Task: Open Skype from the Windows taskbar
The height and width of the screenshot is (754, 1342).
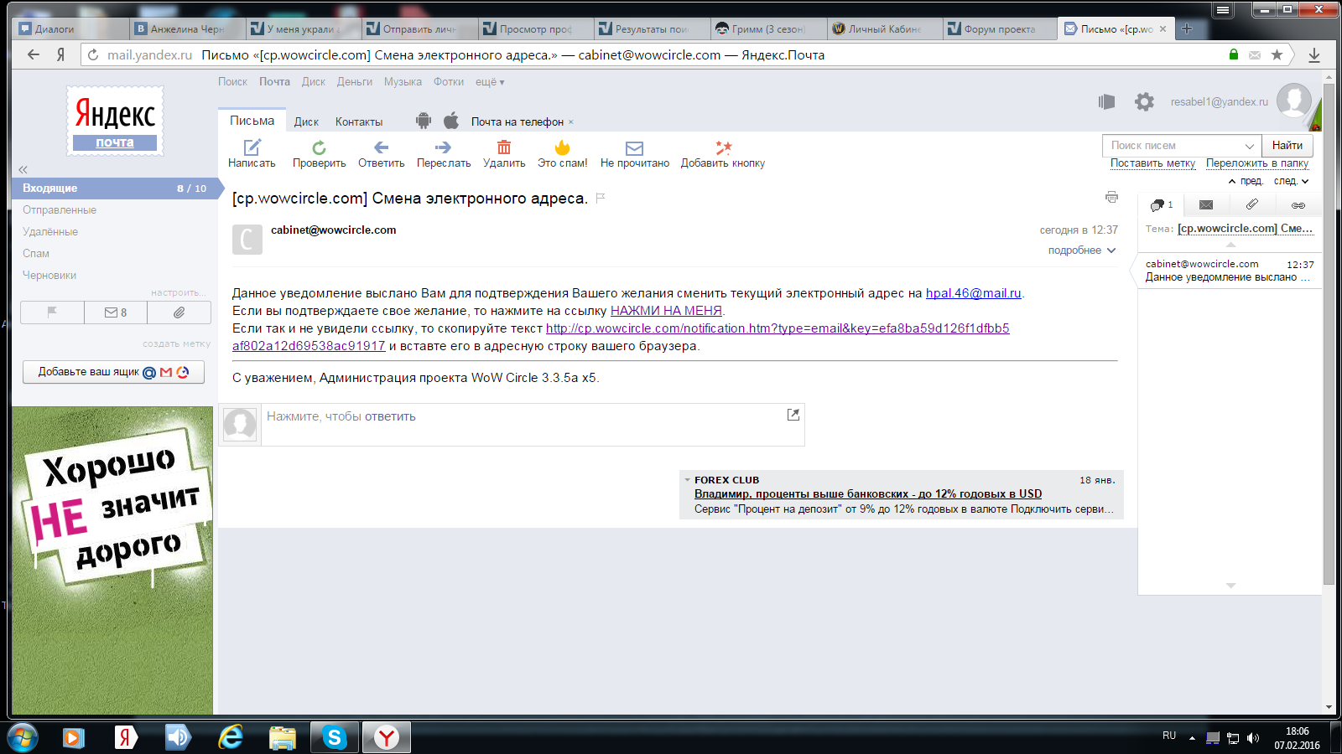Action: [334, 737]
